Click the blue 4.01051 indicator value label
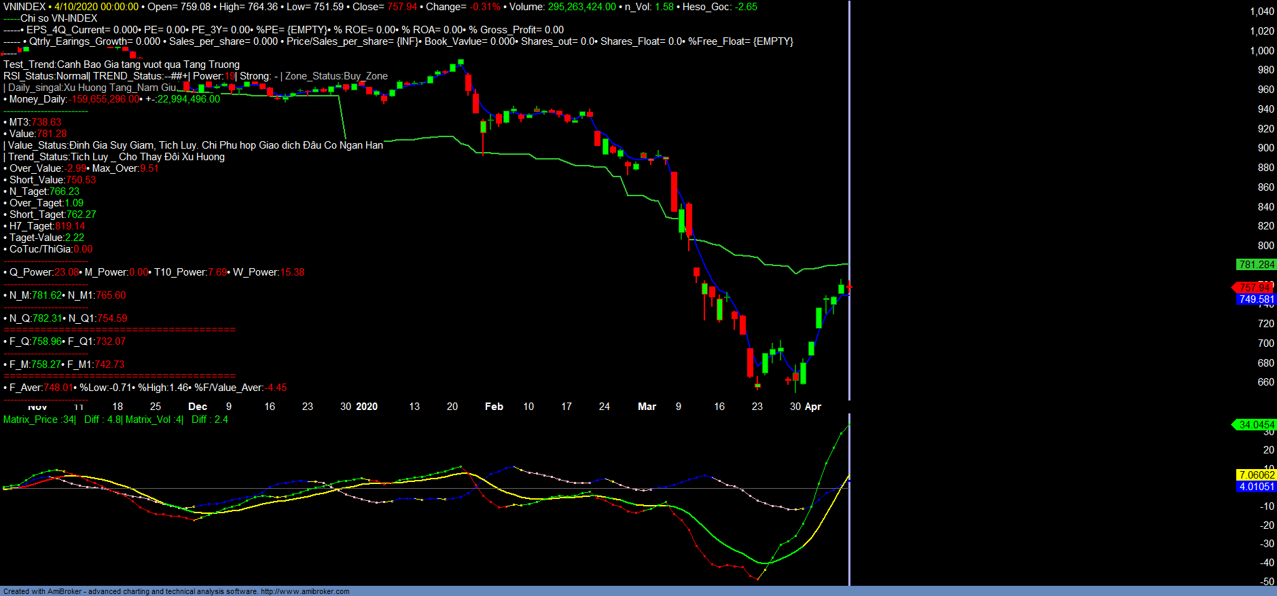This screenshot has height=596, width=1277. 1256,487
